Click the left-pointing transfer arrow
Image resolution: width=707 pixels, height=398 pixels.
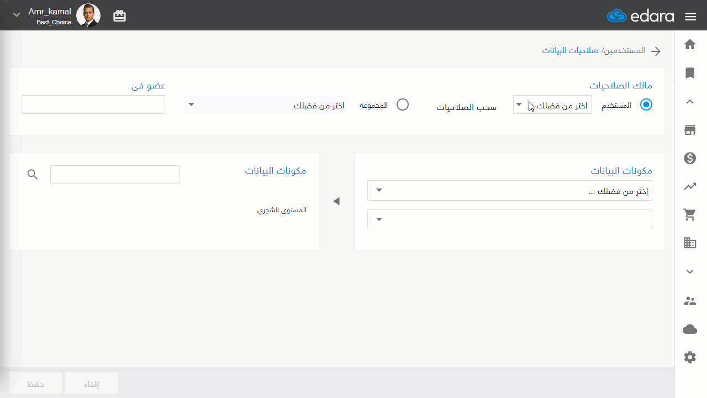coord(336,202)
